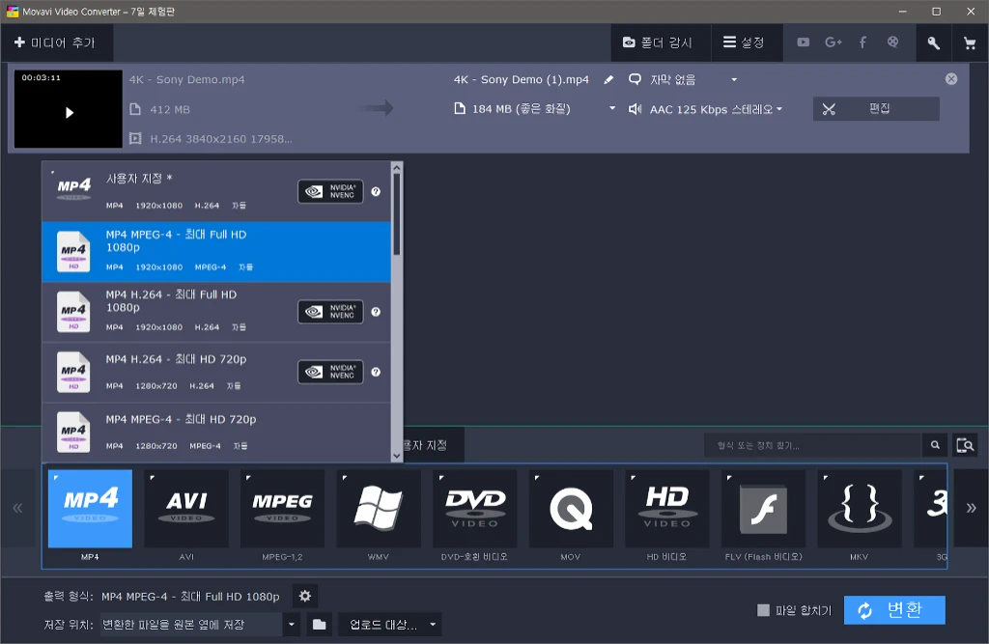The image size is (989, 644).
Task: Select MP4 MPEG-4 Full HD 1080p preset
Action: pyautogui.click(x=216, y=251)
